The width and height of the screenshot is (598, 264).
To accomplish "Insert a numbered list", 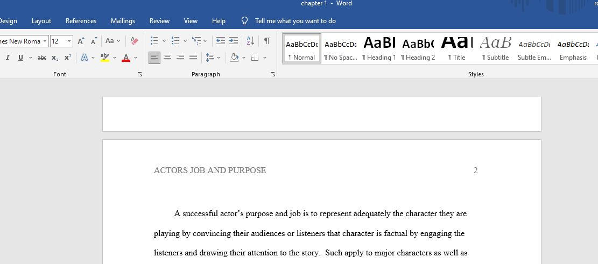I will [175, 41].
